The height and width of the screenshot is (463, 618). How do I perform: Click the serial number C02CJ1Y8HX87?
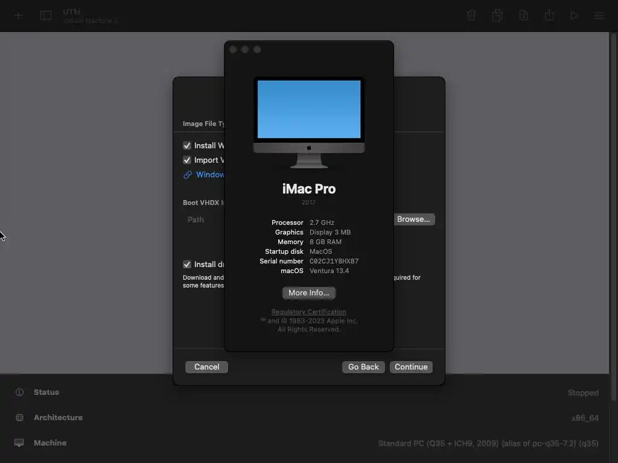click(334, 261)
